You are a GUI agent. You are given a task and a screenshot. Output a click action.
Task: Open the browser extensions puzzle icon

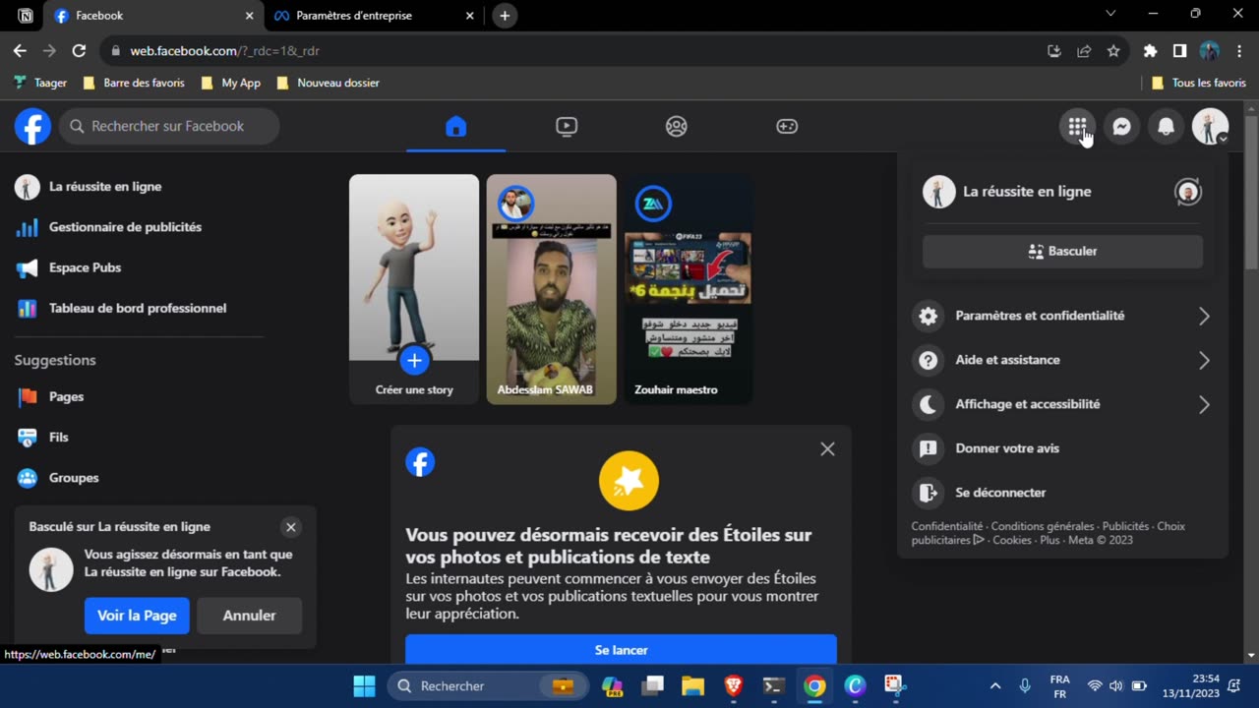(x=1150, y=51)
